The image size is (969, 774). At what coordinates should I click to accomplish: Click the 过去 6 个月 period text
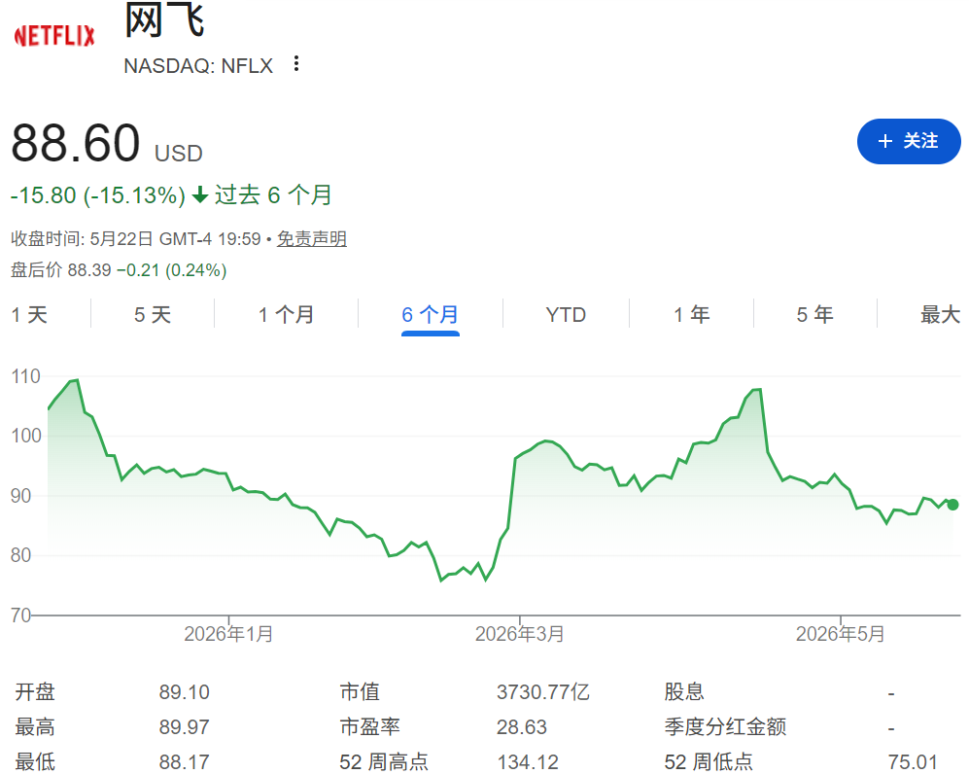click(x=273, y=195)
